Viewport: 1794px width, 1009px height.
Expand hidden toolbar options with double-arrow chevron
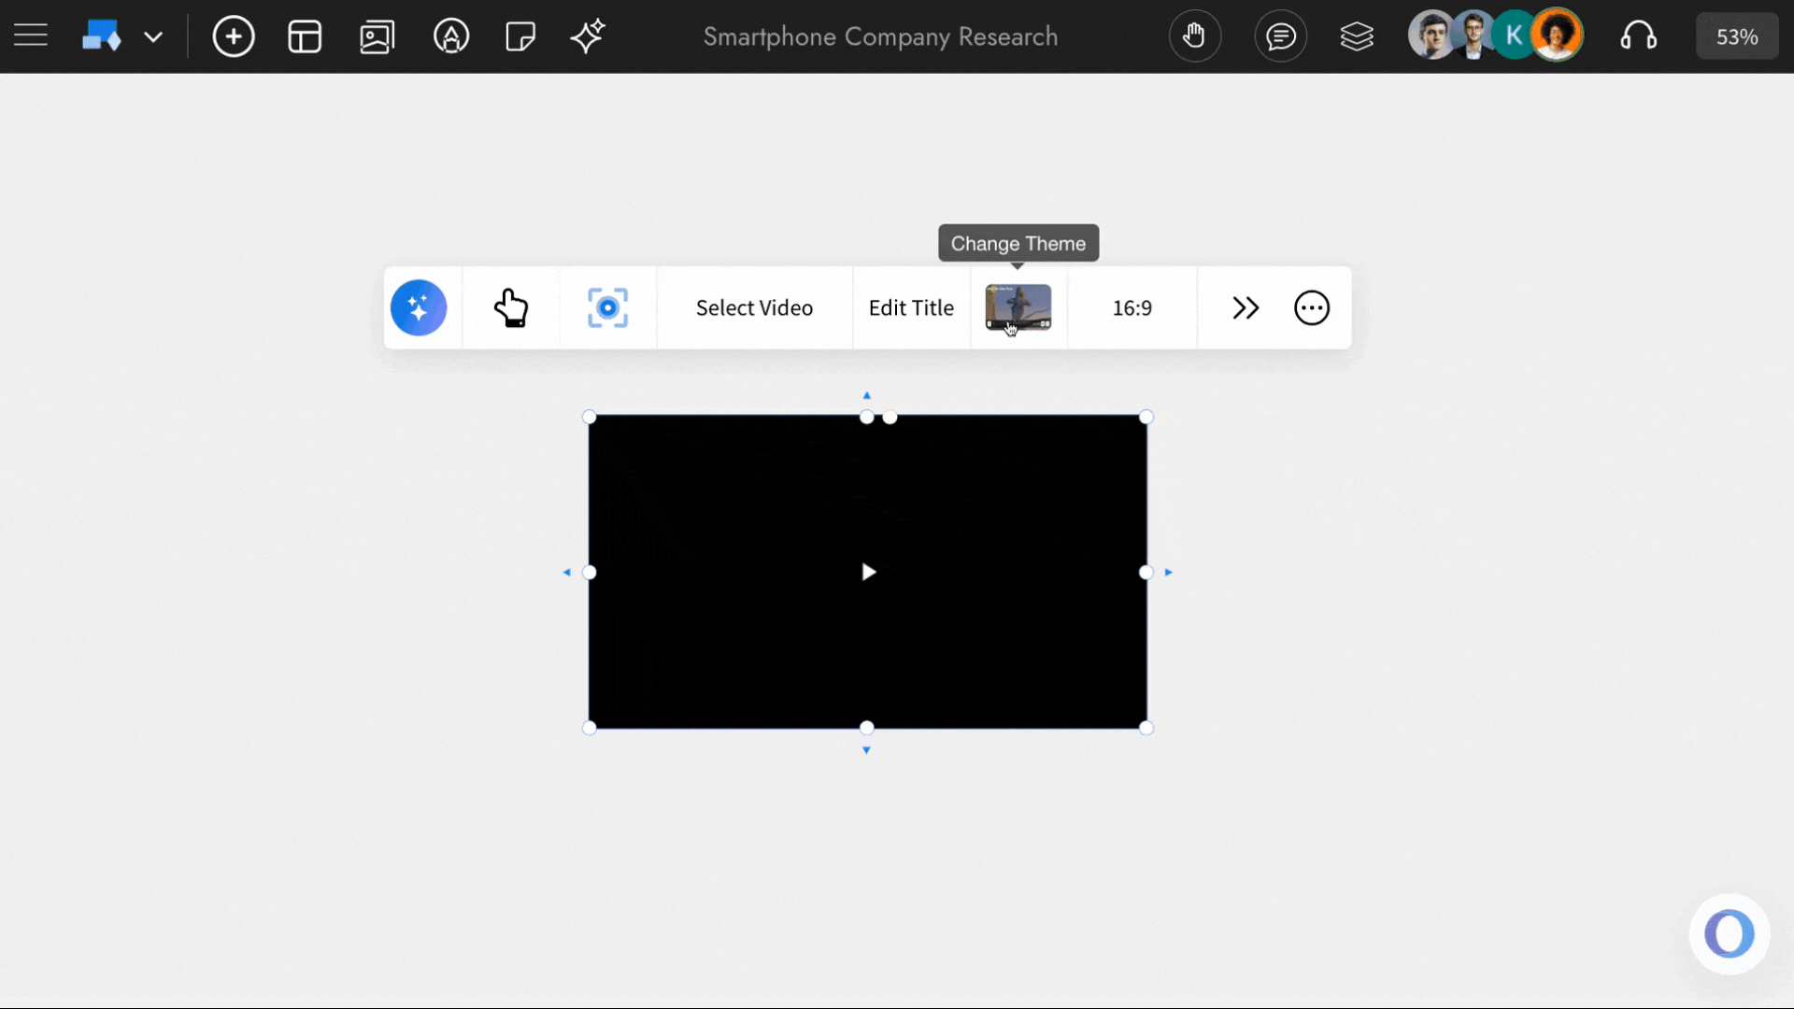click(1246, 307)
